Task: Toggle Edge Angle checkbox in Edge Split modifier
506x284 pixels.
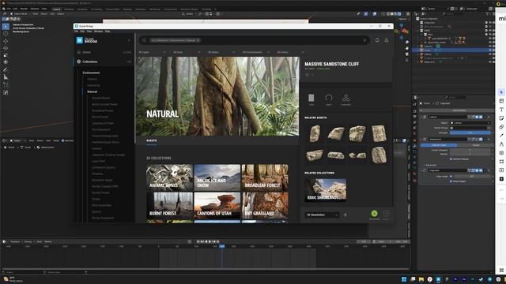Action: 451,176
